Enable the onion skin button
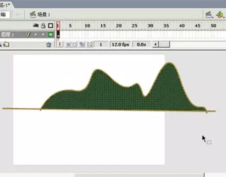 point(68,45)
